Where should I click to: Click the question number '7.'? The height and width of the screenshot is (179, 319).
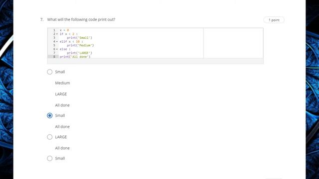[42, 19]
